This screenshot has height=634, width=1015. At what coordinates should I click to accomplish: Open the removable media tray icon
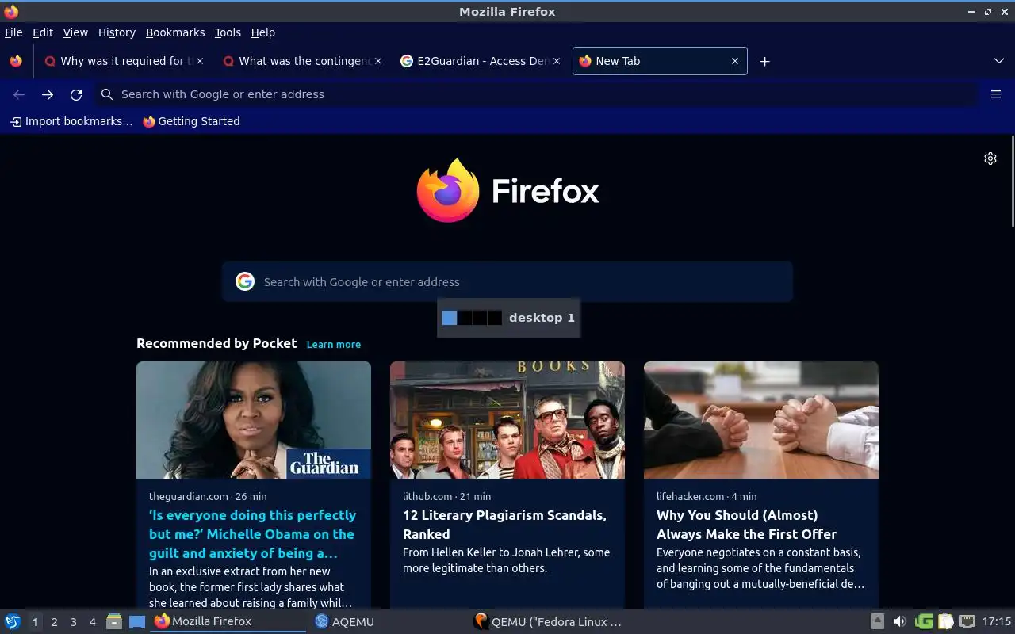877,621
